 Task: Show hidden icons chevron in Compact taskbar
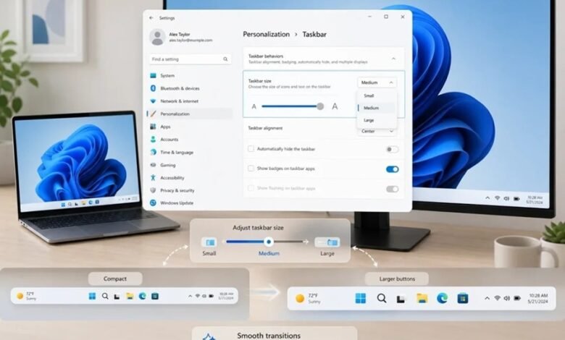[190, 296]
